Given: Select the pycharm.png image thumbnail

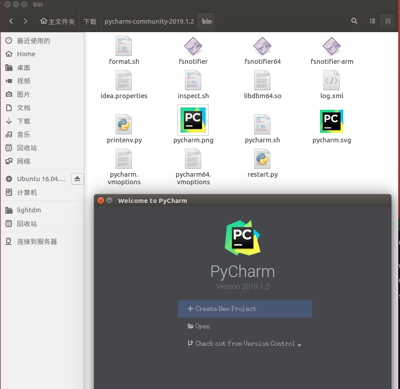Looking at the screenshot, I should click(x=193, y=120).
